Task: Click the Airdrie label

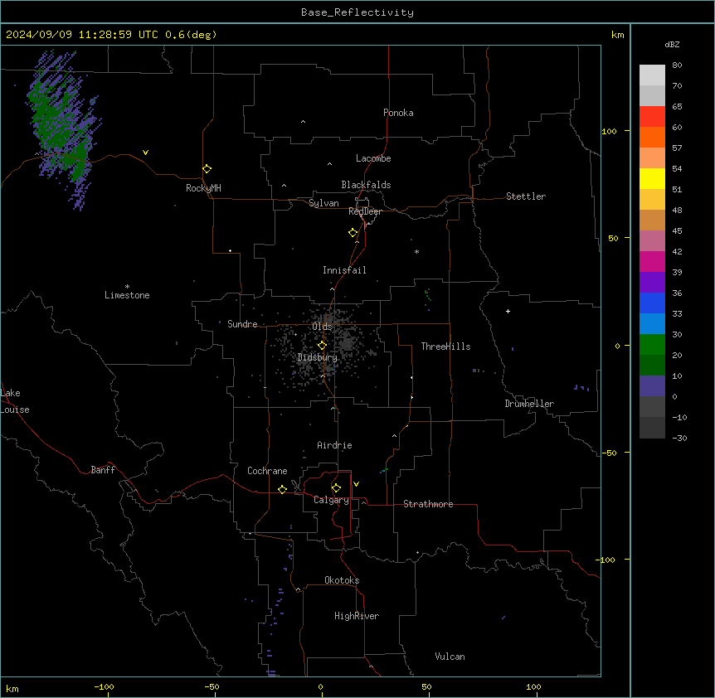Action: pos(335,445)
